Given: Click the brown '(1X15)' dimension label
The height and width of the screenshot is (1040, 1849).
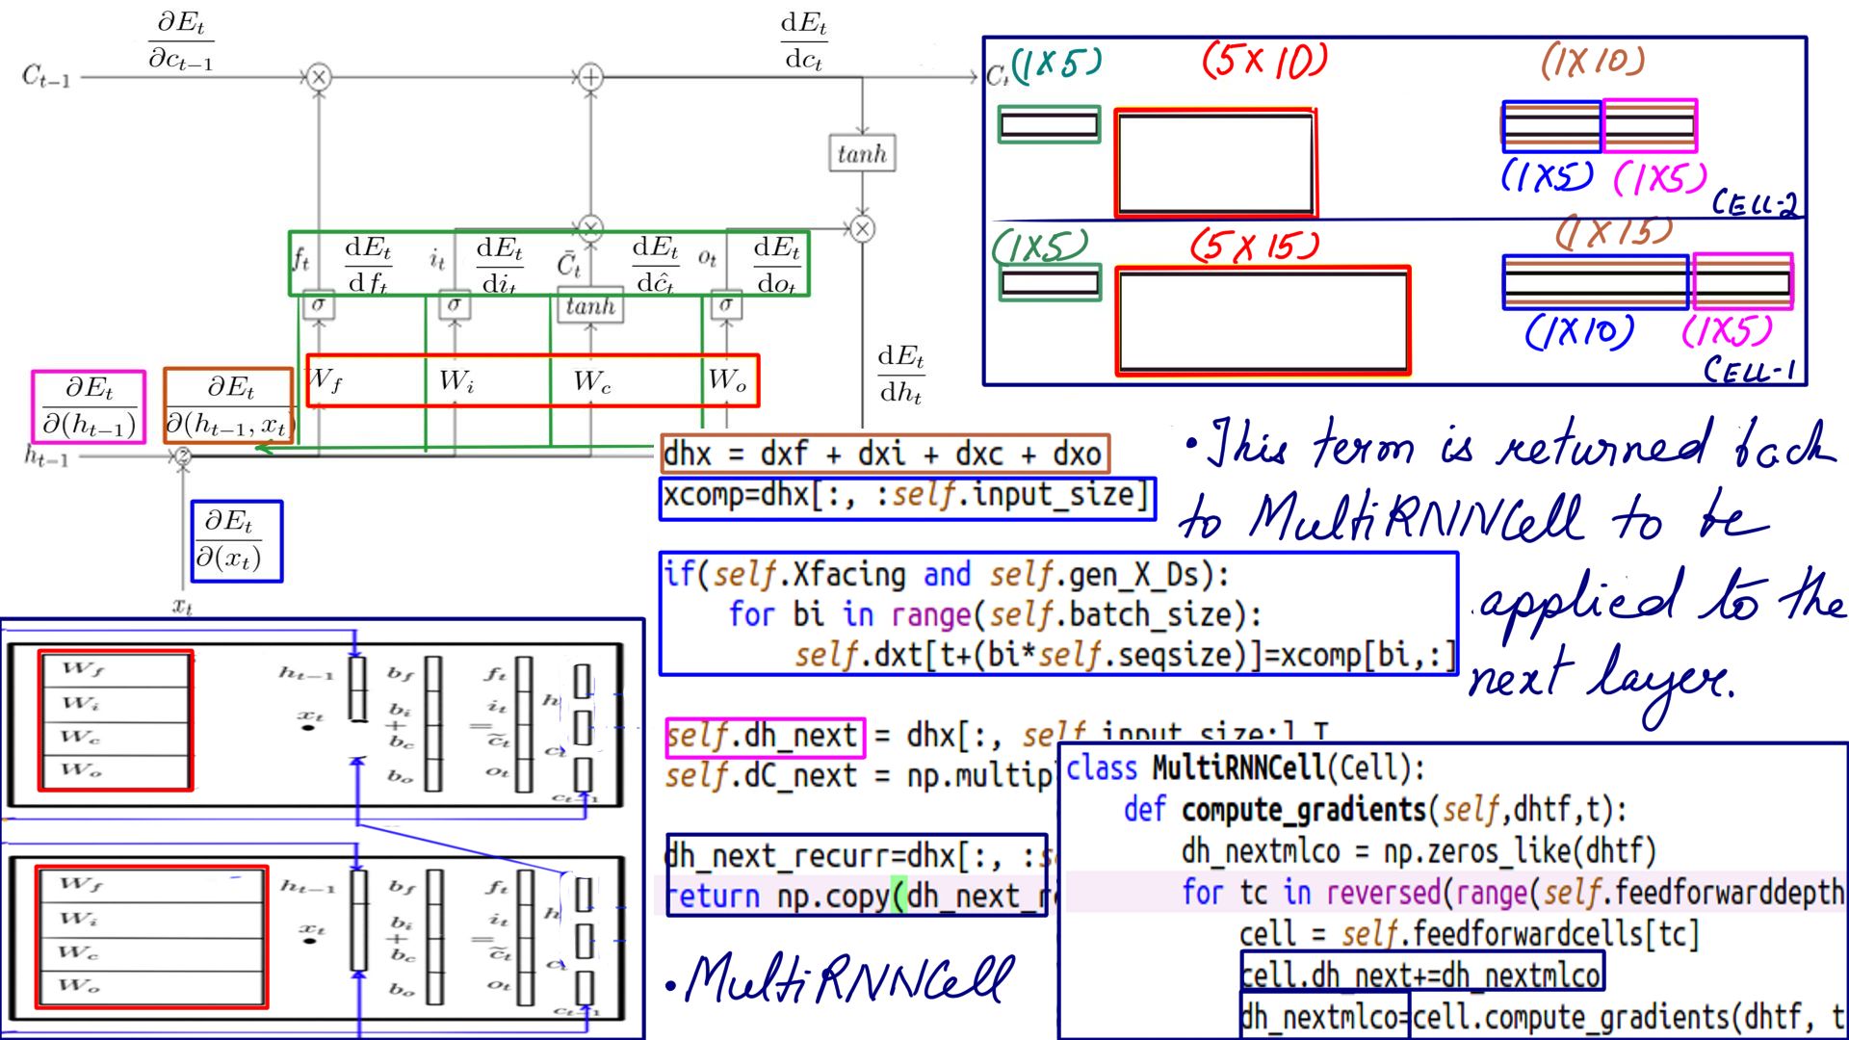Looking at the screenshot, I should tap(1614, 232).
